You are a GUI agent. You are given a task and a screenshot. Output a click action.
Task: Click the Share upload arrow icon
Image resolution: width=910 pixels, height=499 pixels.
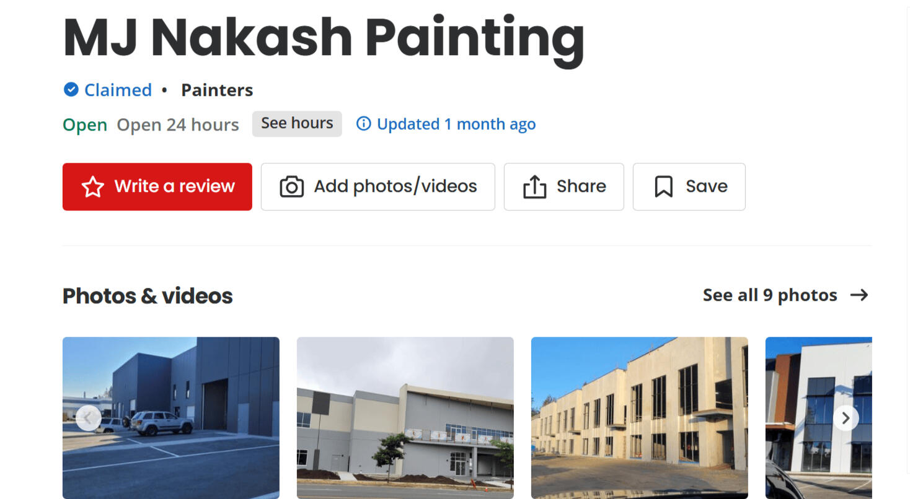click(x=534, y=186)
